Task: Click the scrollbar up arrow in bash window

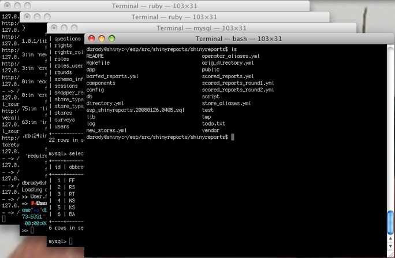Action: (390, 238)
